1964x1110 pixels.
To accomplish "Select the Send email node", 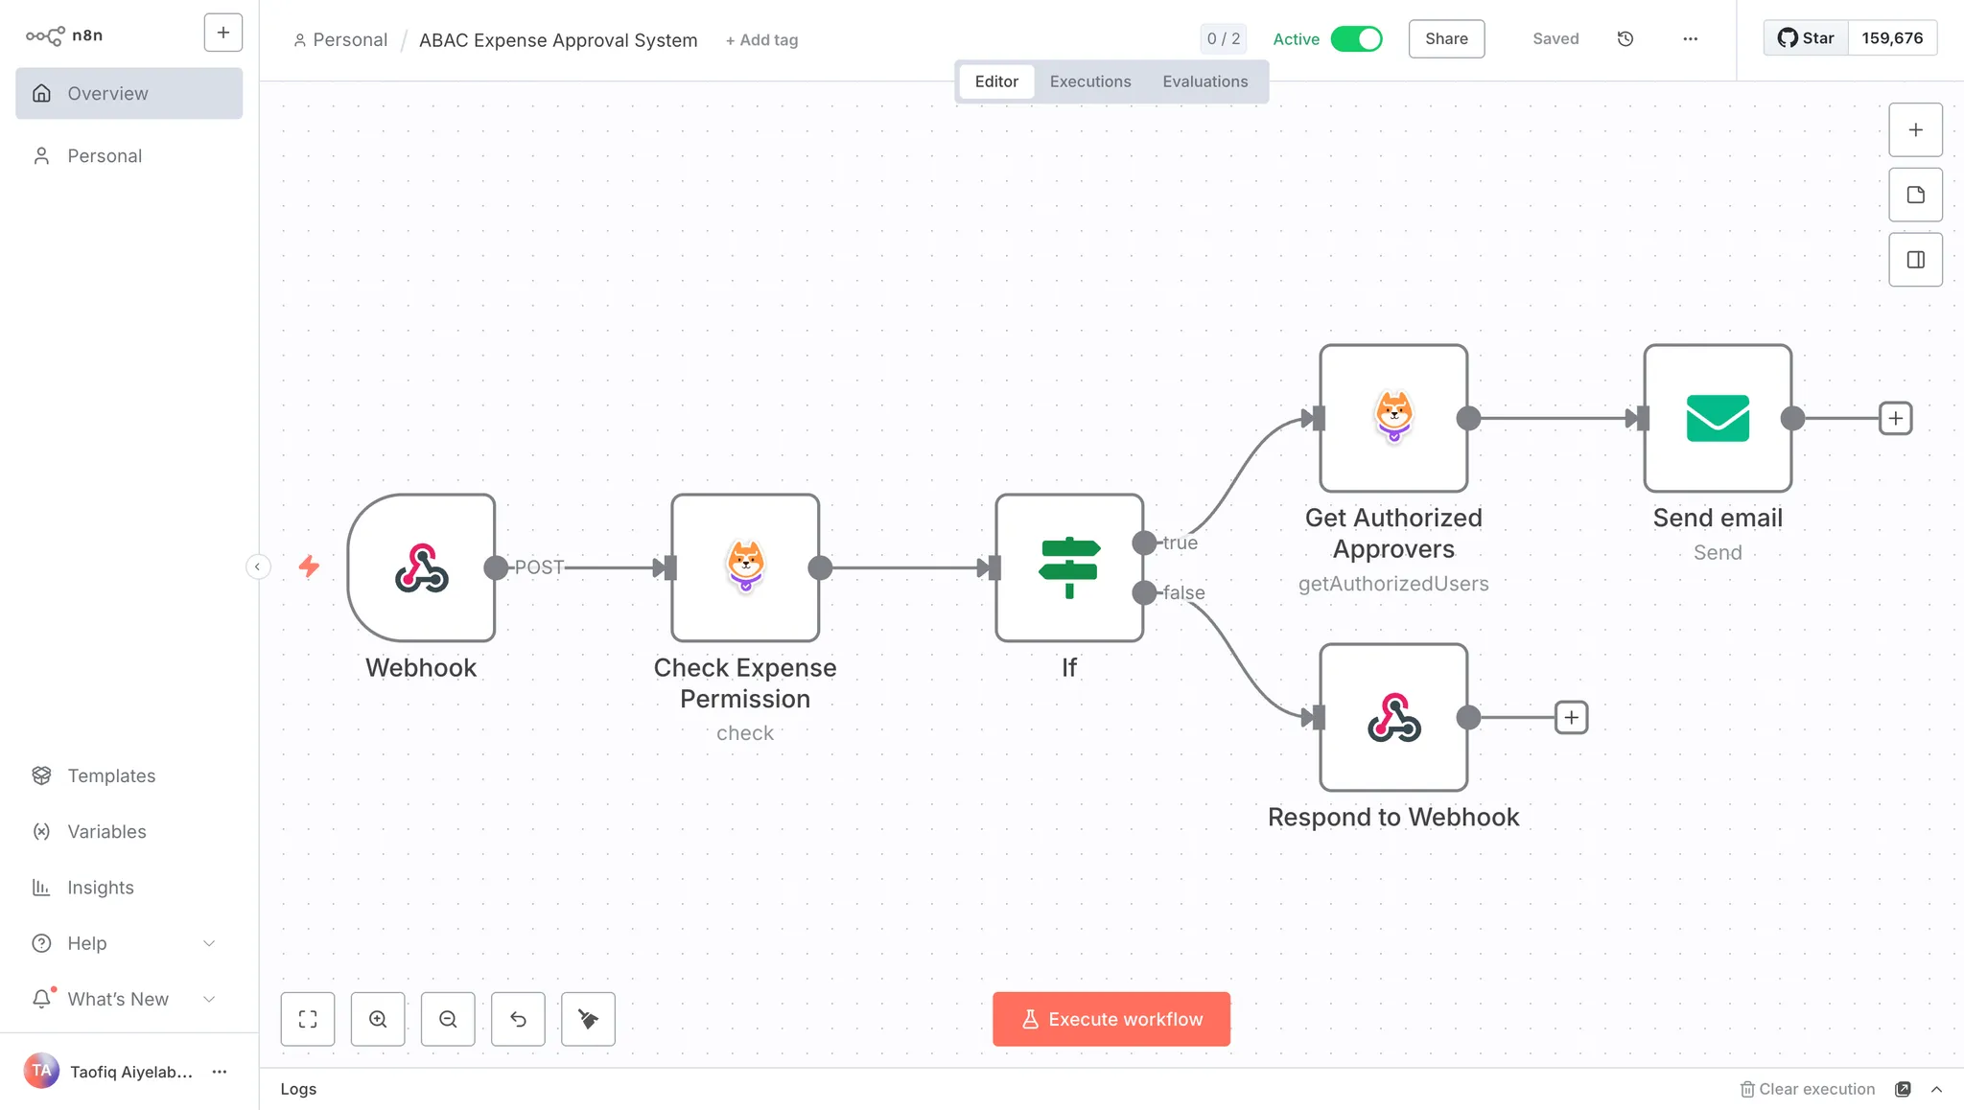I will pos(1717,418).
